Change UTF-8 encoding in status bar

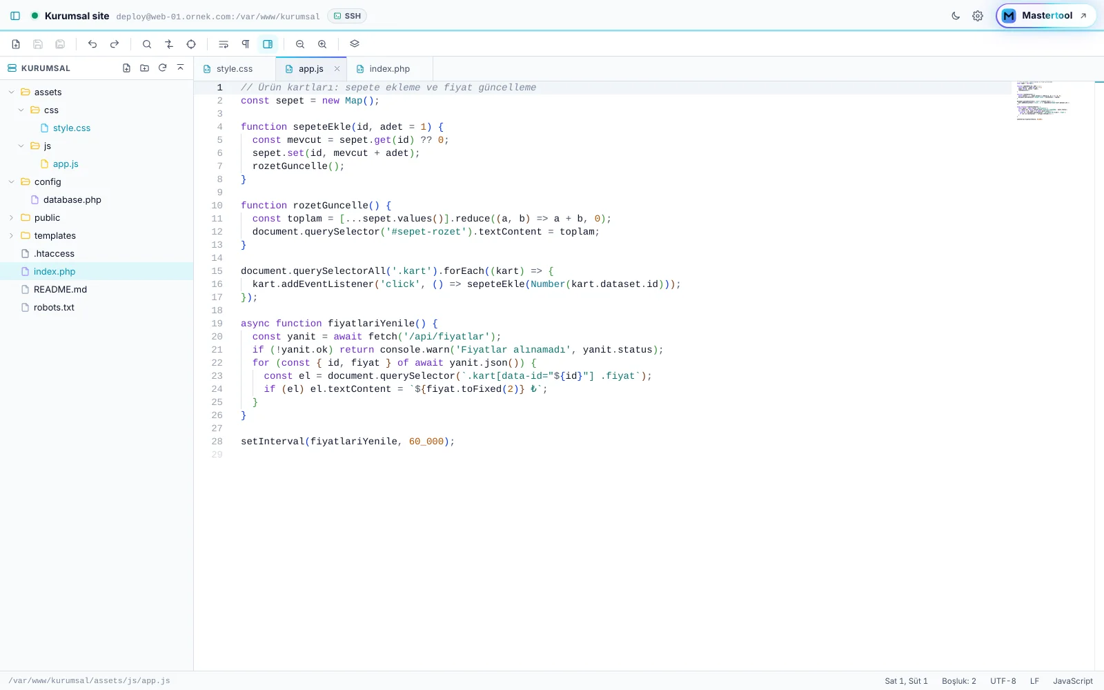pyautogui.click(x=1003, y=681)
